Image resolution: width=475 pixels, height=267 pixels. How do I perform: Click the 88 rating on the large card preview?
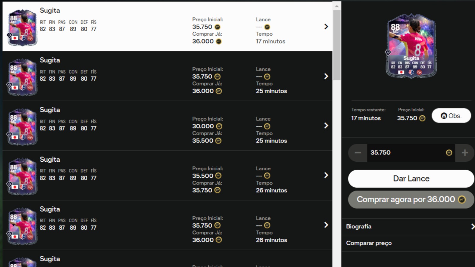(395, 27)
